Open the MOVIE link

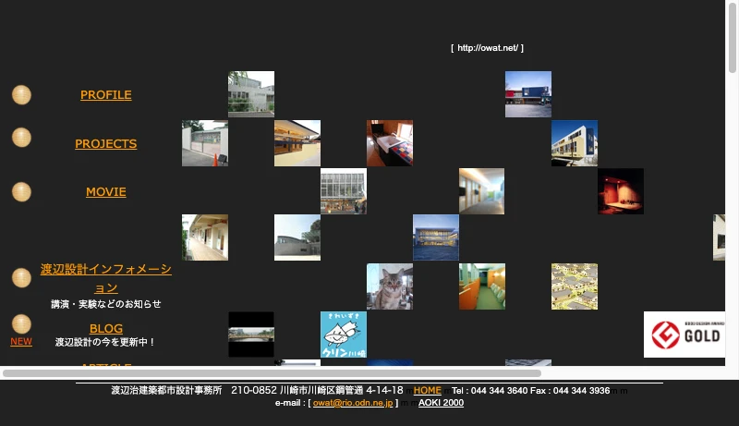click(x=106, y=192)
